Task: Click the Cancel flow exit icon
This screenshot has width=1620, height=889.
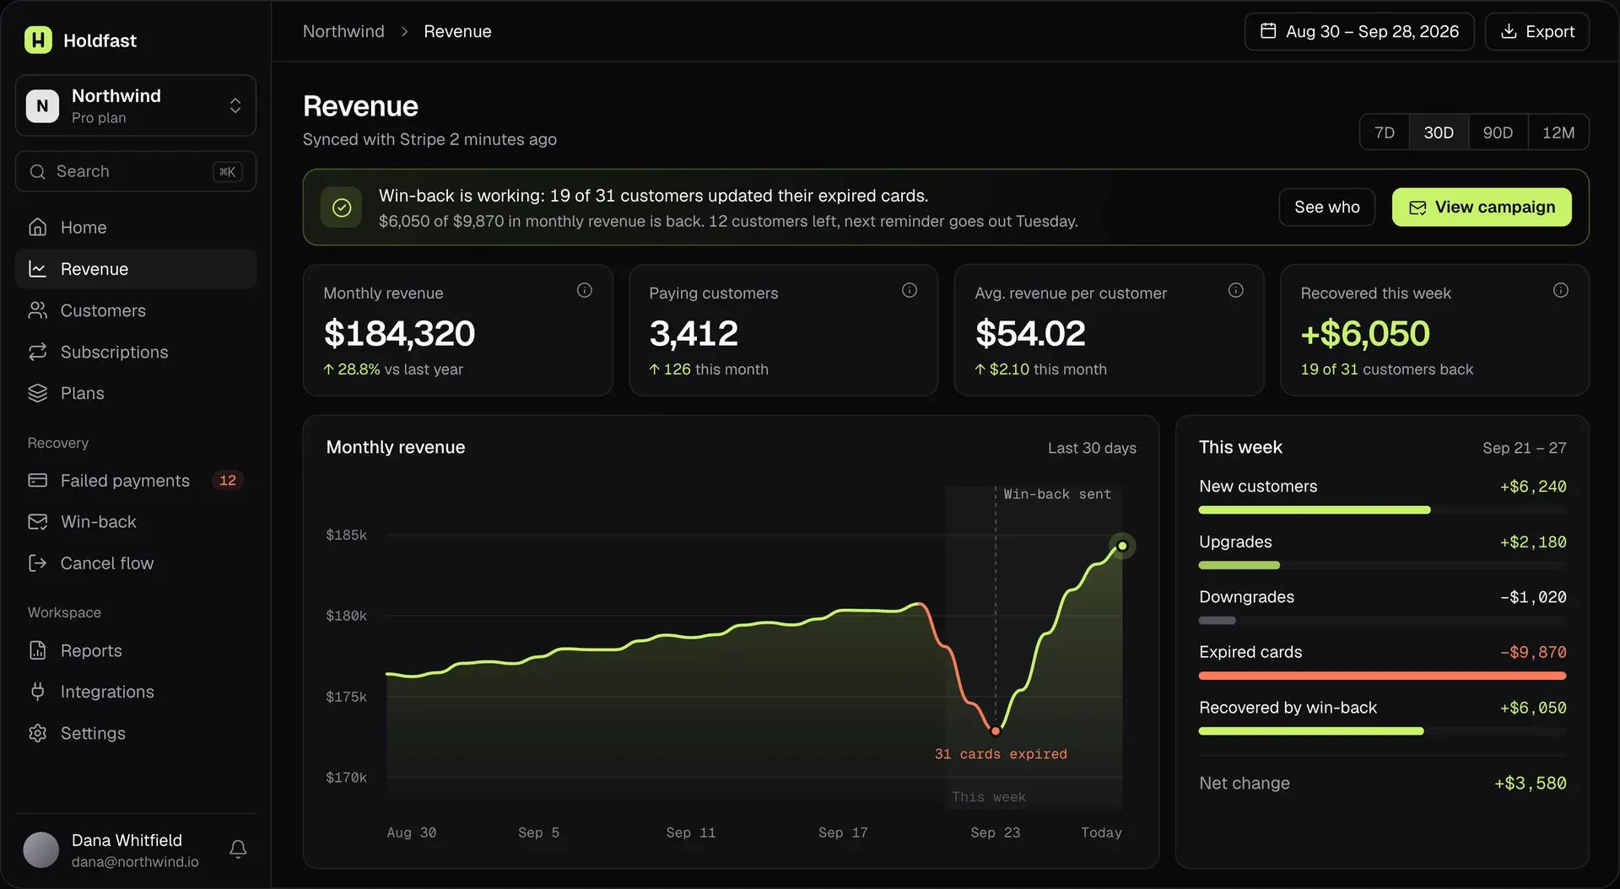Action: [x=37, y=563]
